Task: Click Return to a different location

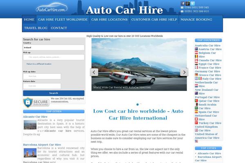Action: click(39, 64)
